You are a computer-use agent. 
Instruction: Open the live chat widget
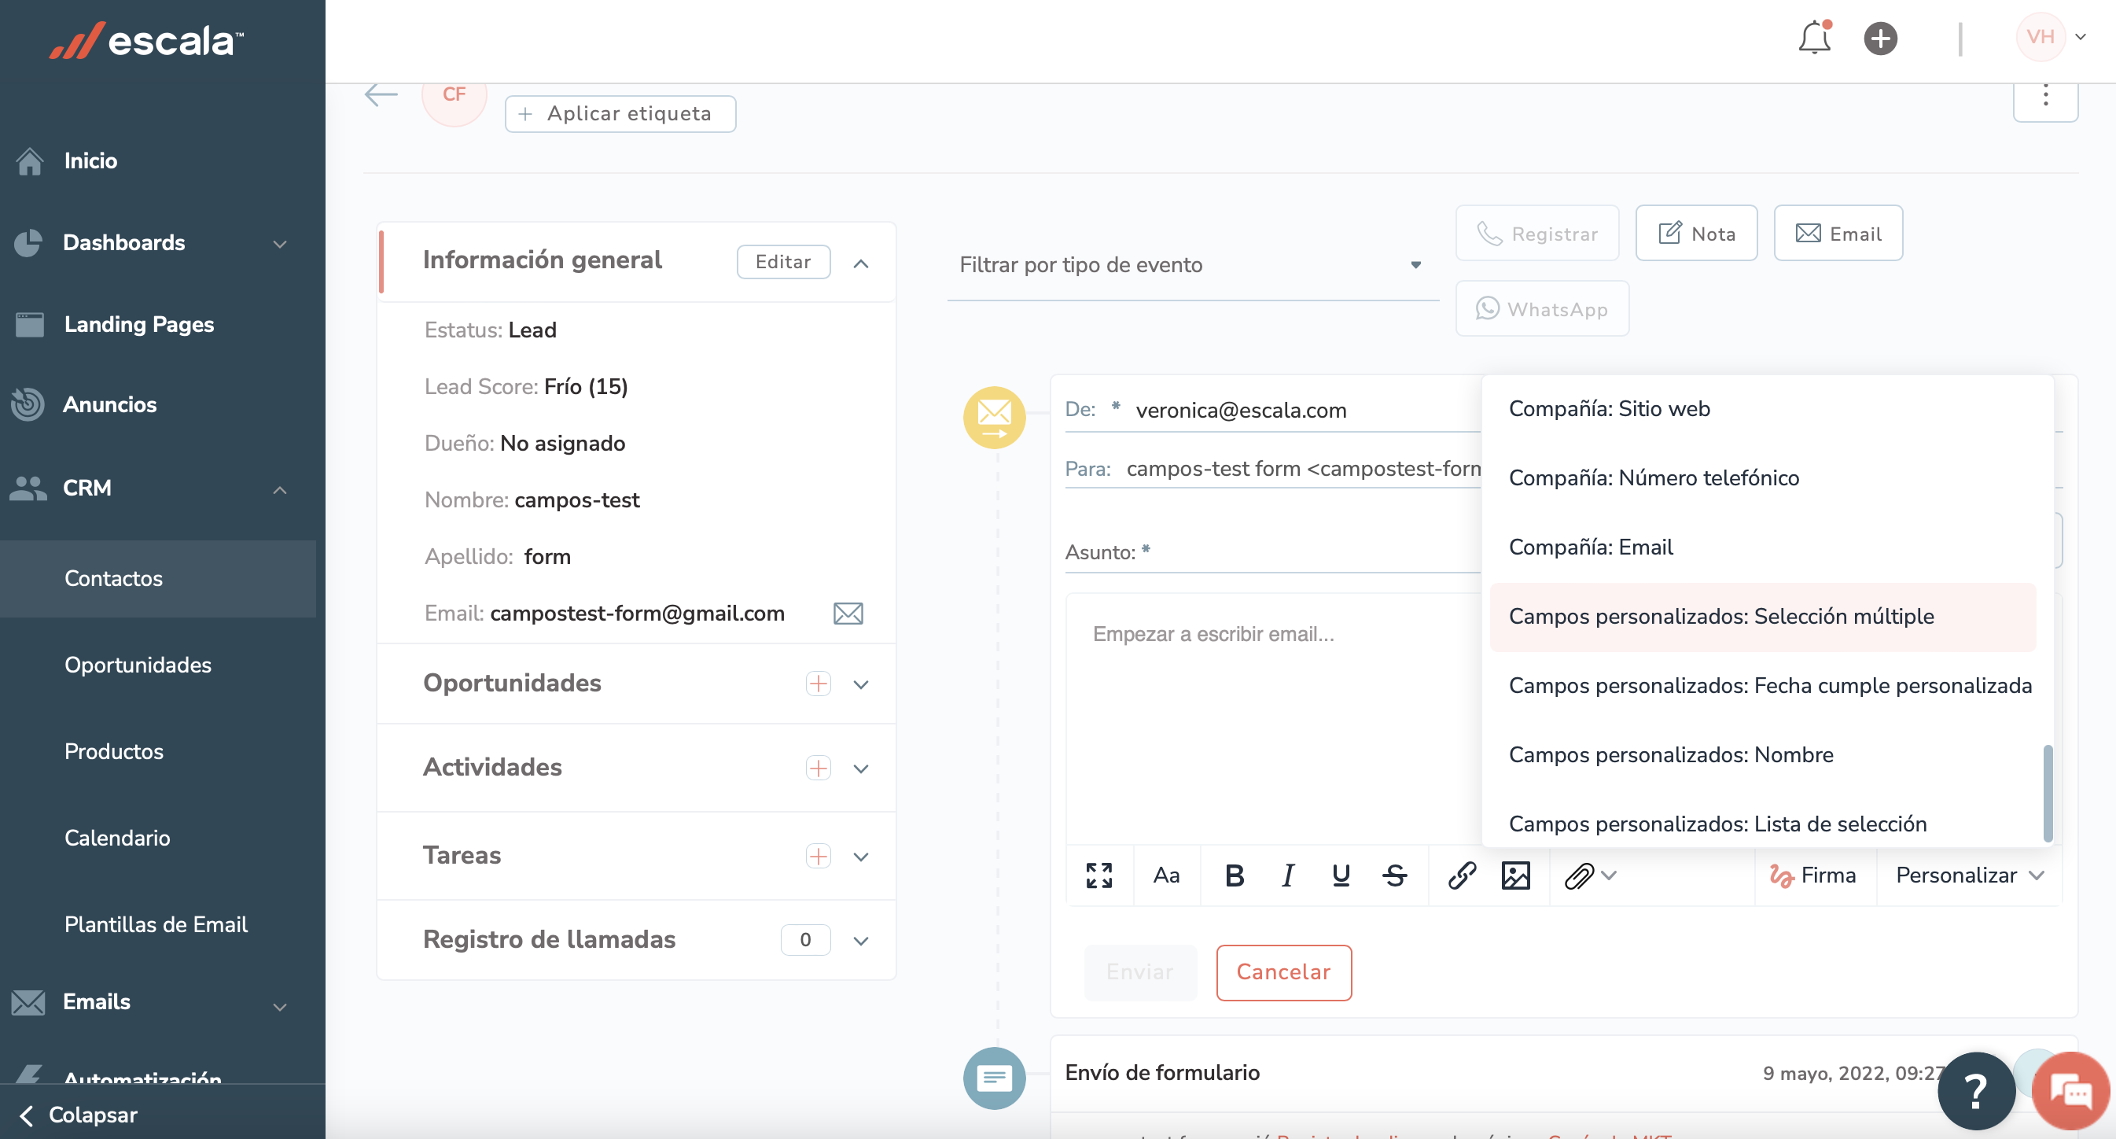2070,1090
